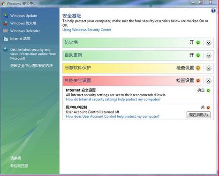
Task: Expand the 恶意软件保护 section chevron
Action: click(x=209, y=68)
